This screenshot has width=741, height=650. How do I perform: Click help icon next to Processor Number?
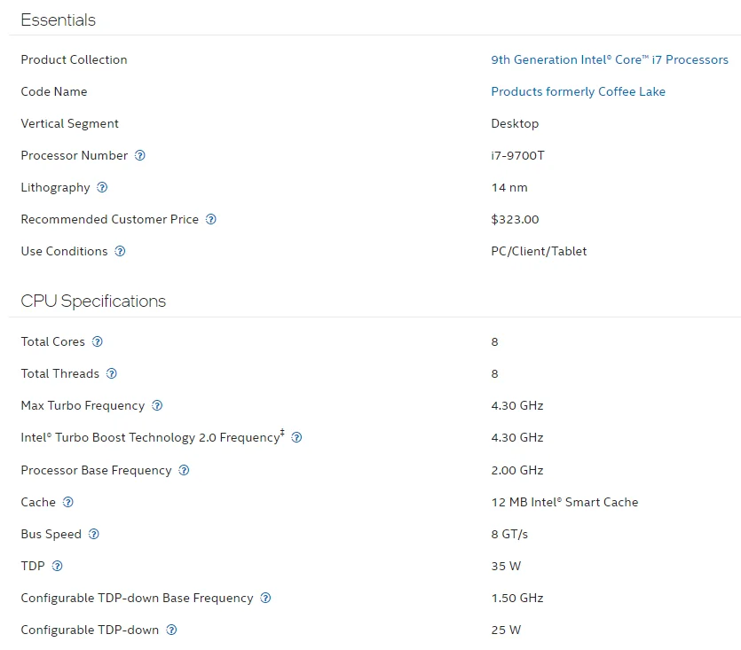(139, 155)
